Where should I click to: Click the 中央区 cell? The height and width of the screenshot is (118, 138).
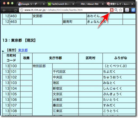pos(65,77)
